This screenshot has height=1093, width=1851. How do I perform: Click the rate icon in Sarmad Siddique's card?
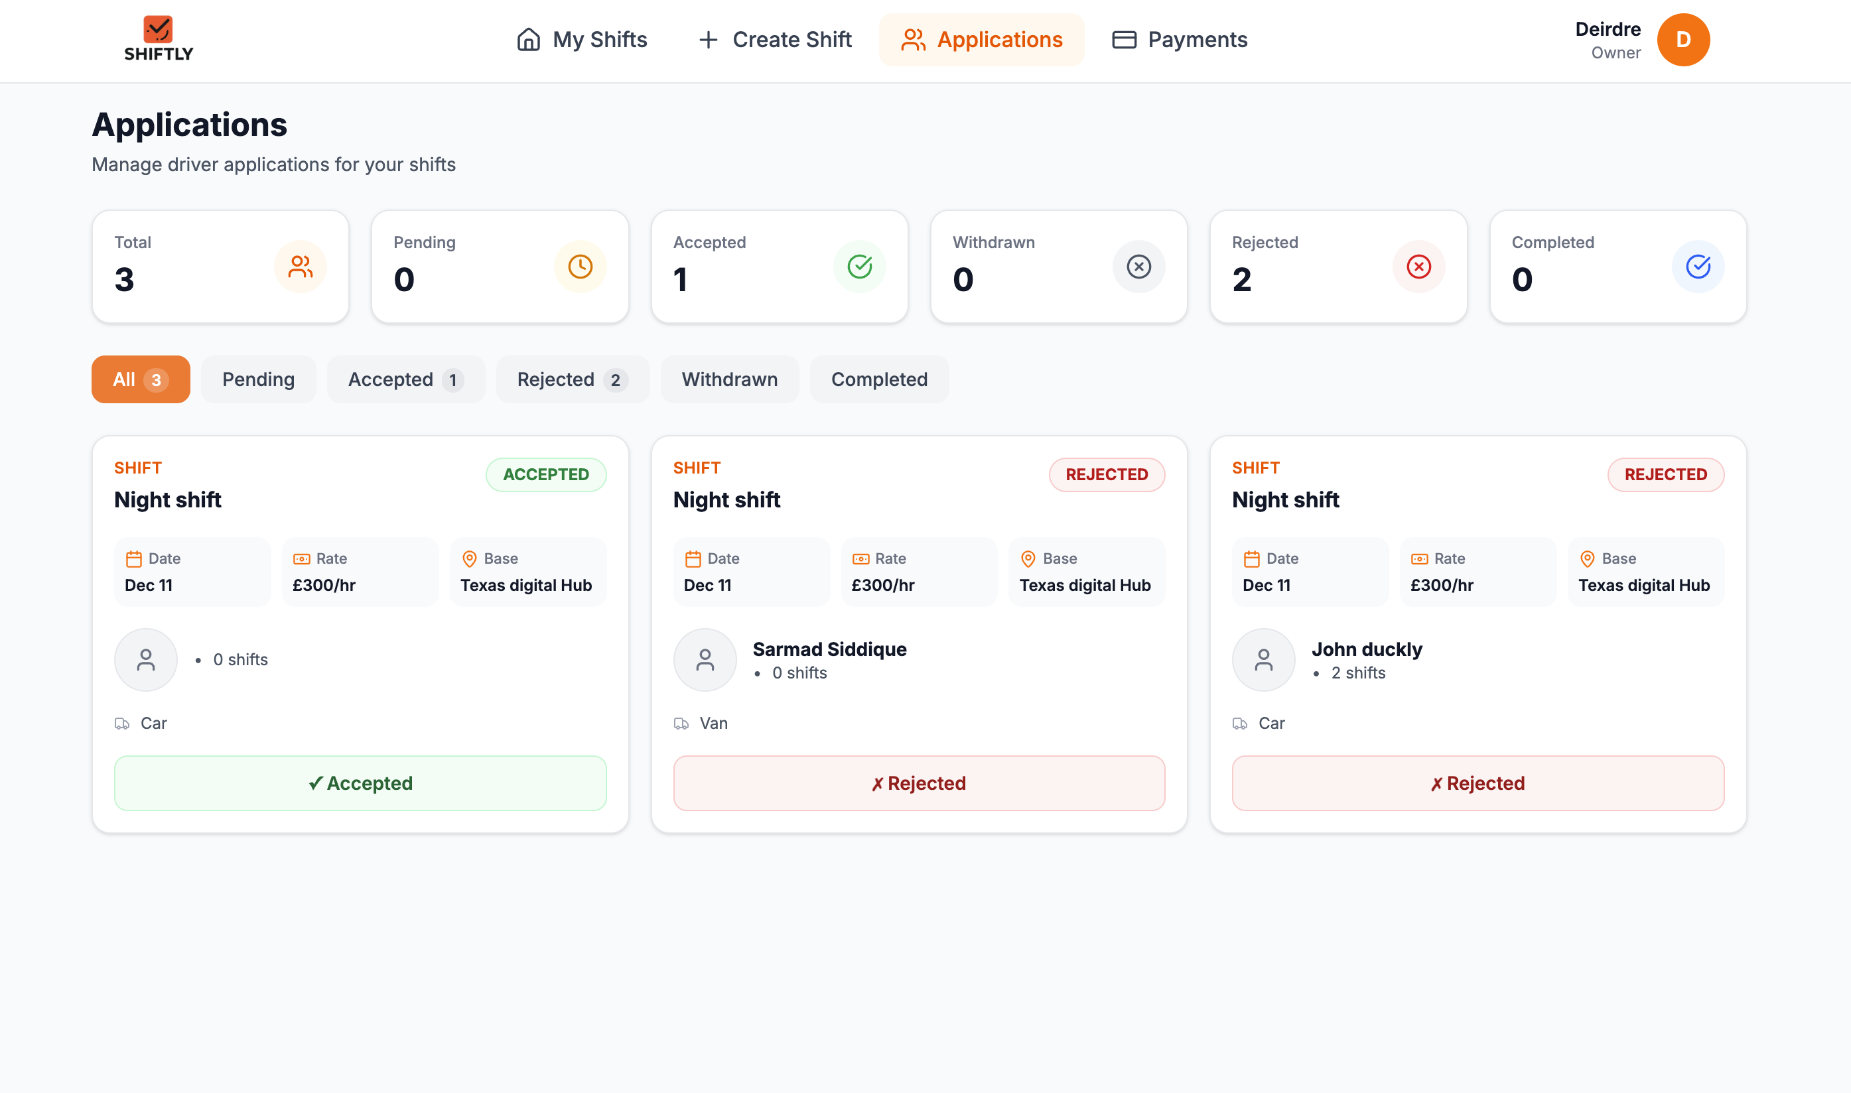(x=860, y=559)
